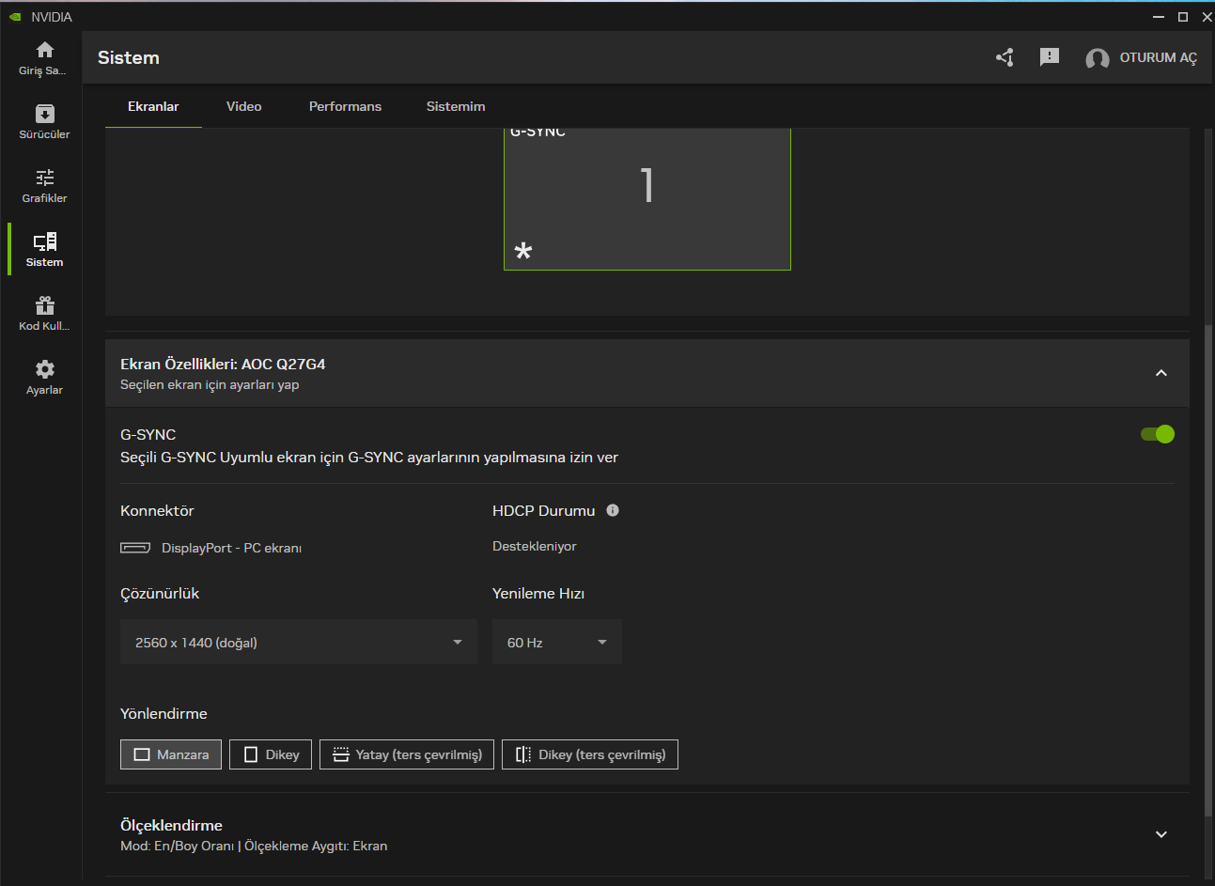1215x886 pixels.
Task: Switch to the Sistemim tab
Action: point(456,106)
